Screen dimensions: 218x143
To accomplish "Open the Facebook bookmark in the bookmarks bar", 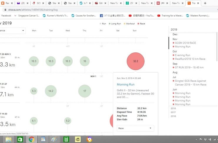I will 6,16.
